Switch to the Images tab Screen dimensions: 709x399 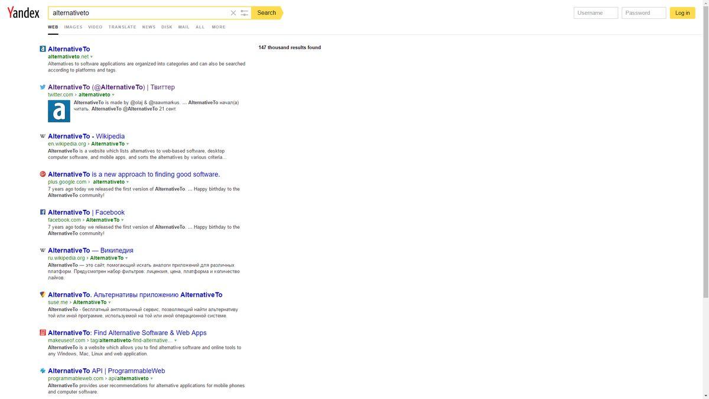pos(73,27)
